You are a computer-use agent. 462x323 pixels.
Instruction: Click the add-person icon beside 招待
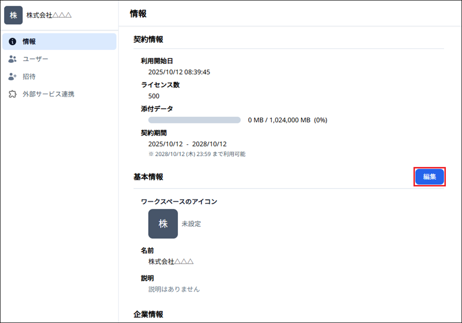point(13,77)
